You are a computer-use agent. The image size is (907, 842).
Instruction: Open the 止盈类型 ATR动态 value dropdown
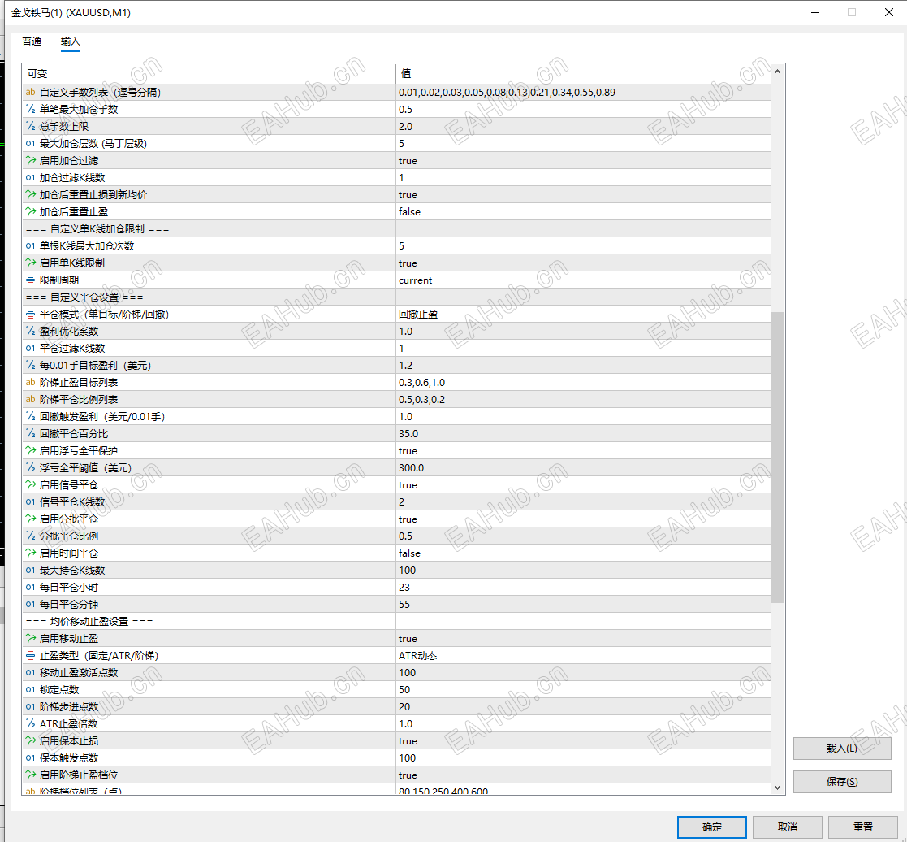(583, 656)
